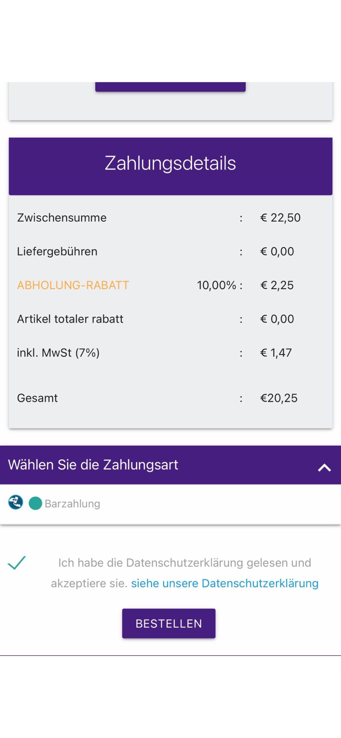341x738 pixels.
Task: Click the 10,00% discount percentage
Action: (216, 285)
